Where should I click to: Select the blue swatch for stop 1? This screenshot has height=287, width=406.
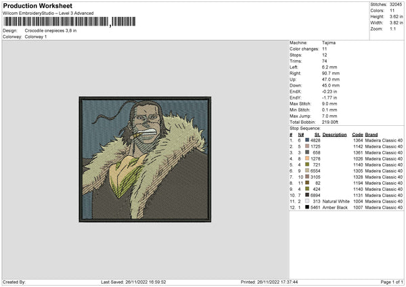pos(307,140)
